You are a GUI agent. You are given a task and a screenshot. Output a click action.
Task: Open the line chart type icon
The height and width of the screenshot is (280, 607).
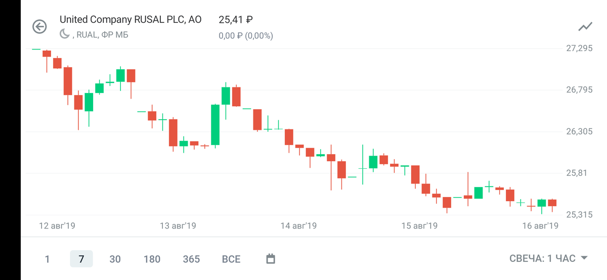tap(585, 27)
